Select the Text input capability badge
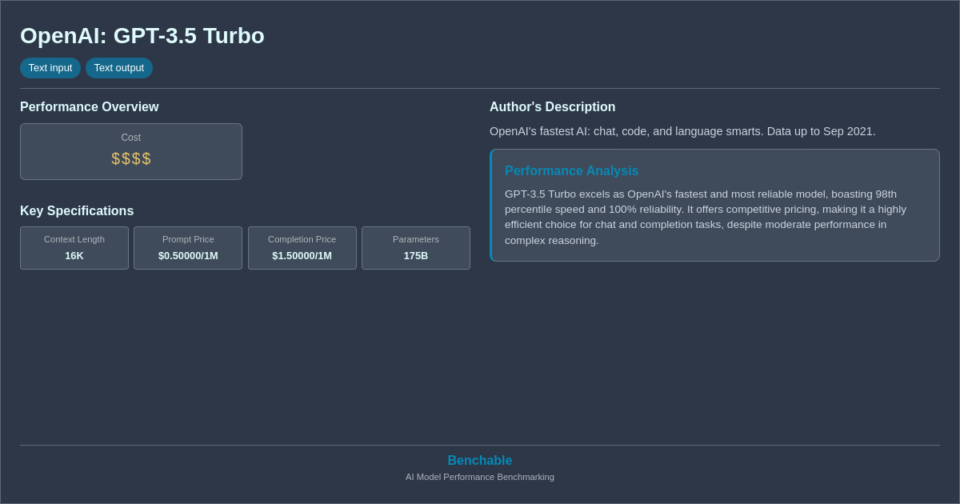The image size is (960, 504). coord(50,68)
